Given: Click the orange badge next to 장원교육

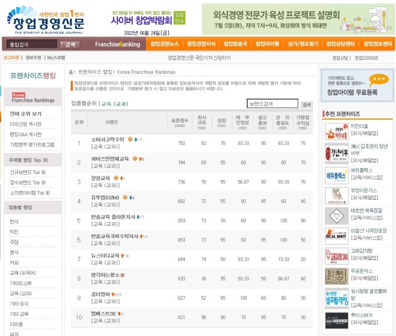Looking at the screenshot, I should pyautogui.click(x=116, y=178).
